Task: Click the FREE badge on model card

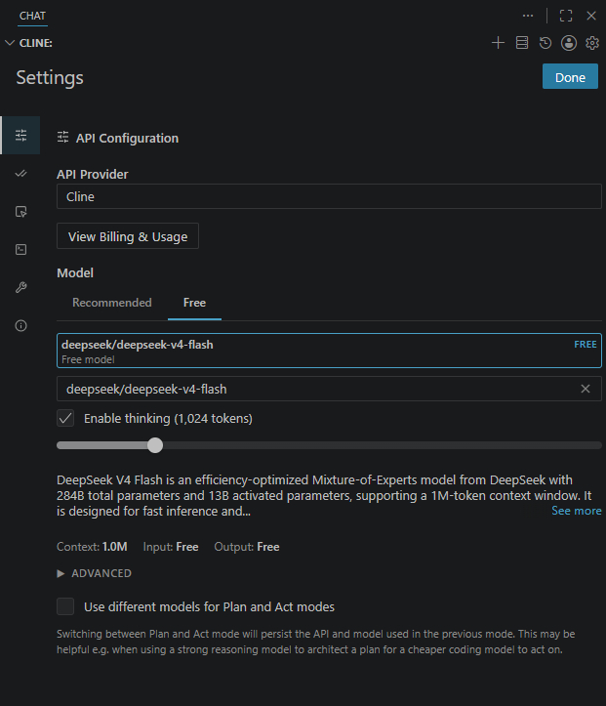Action: (x=585, y=345)
